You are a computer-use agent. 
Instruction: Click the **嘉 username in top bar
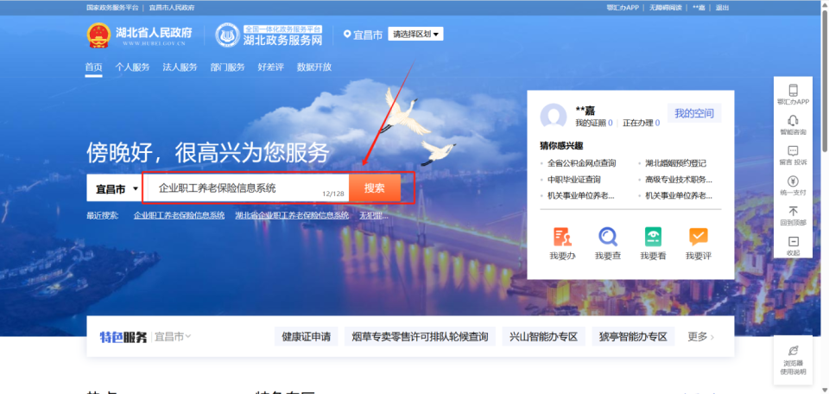(699, 8)
